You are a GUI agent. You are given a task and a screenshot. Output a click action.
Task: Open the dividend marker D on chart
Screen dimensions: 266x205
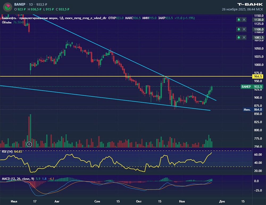[29, 144]
